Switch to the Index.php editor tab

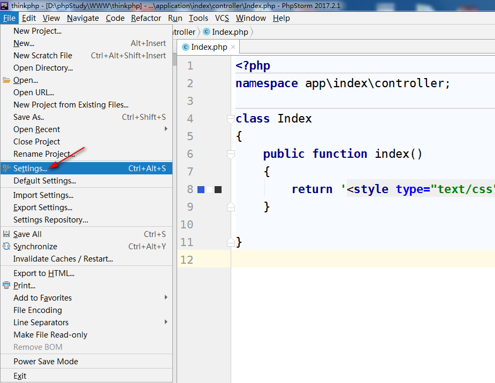point(209,47)
